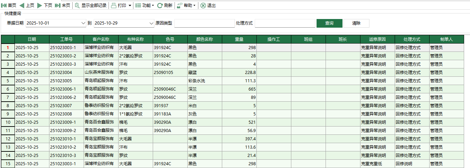Click work order cell 251023007

(x=67, y=105)
